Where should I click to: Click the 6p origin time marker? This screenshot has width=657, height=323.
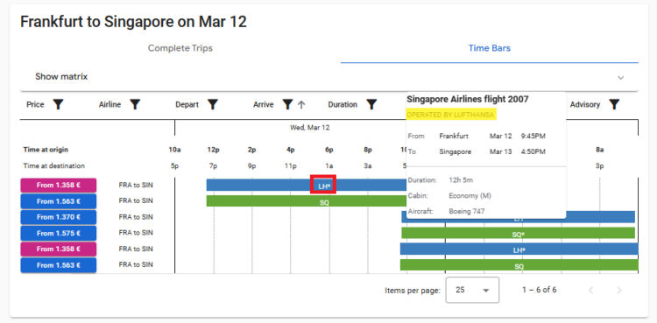(x=328, y=150)
